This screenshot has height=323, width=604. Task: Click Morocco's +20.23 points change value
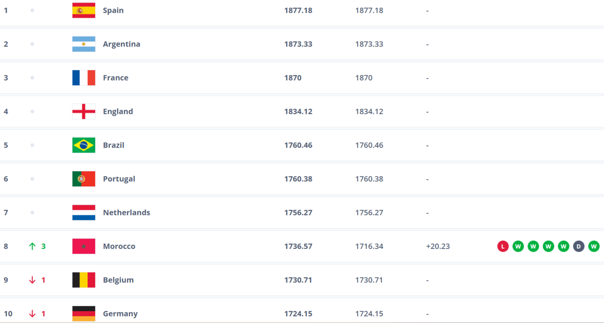pos(438,246)
